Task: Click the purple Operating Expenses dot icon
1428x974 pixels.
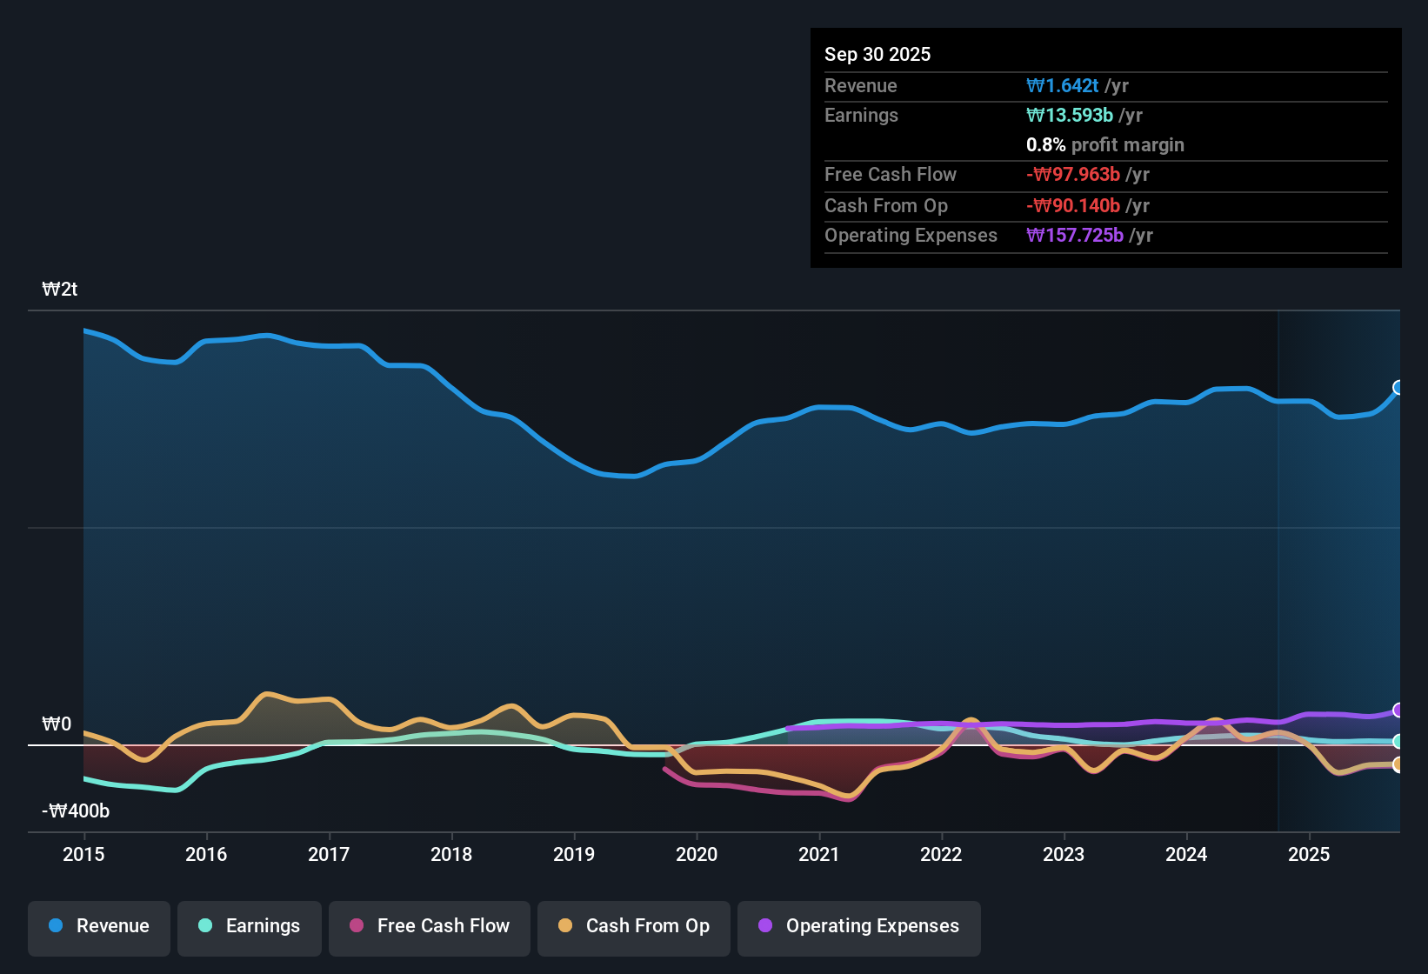Action: 764,926
